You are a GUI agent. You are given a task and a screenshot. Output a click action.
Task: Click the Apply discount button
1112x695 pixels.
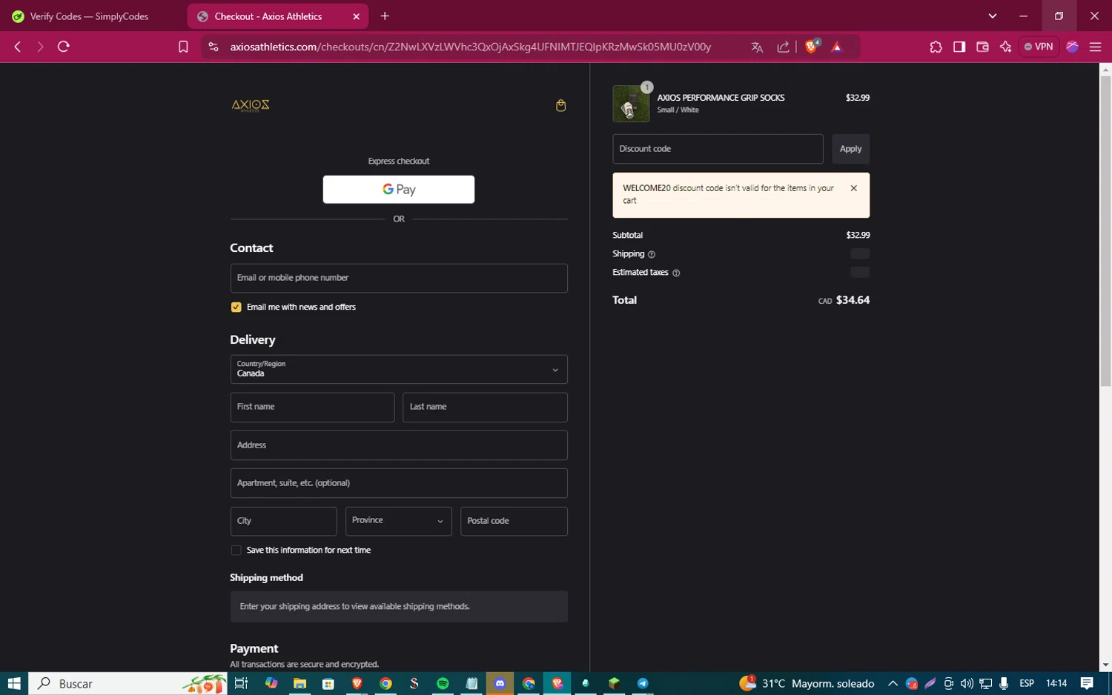click(x=850, y=149)
